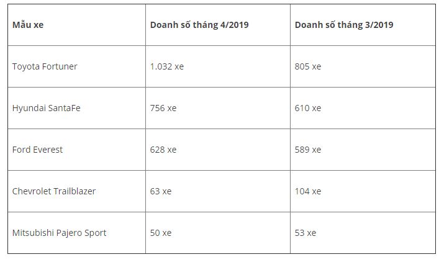Click the 63 xe cell
Viewport: 439px width, 262px height.
click(218, 191)
